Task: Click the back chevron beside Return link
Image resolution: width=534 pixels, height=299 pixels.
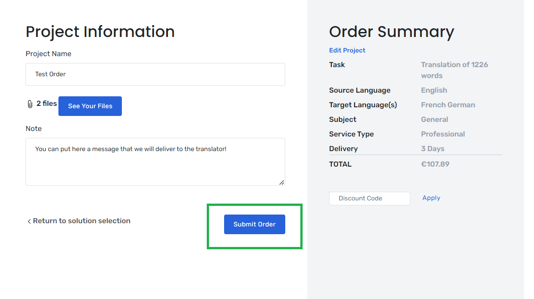Action: (29, 221)
